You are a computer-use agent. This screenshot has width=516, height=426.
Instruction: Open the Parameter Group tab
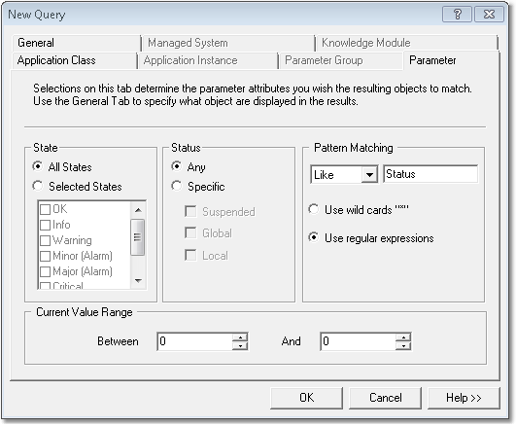341,60
